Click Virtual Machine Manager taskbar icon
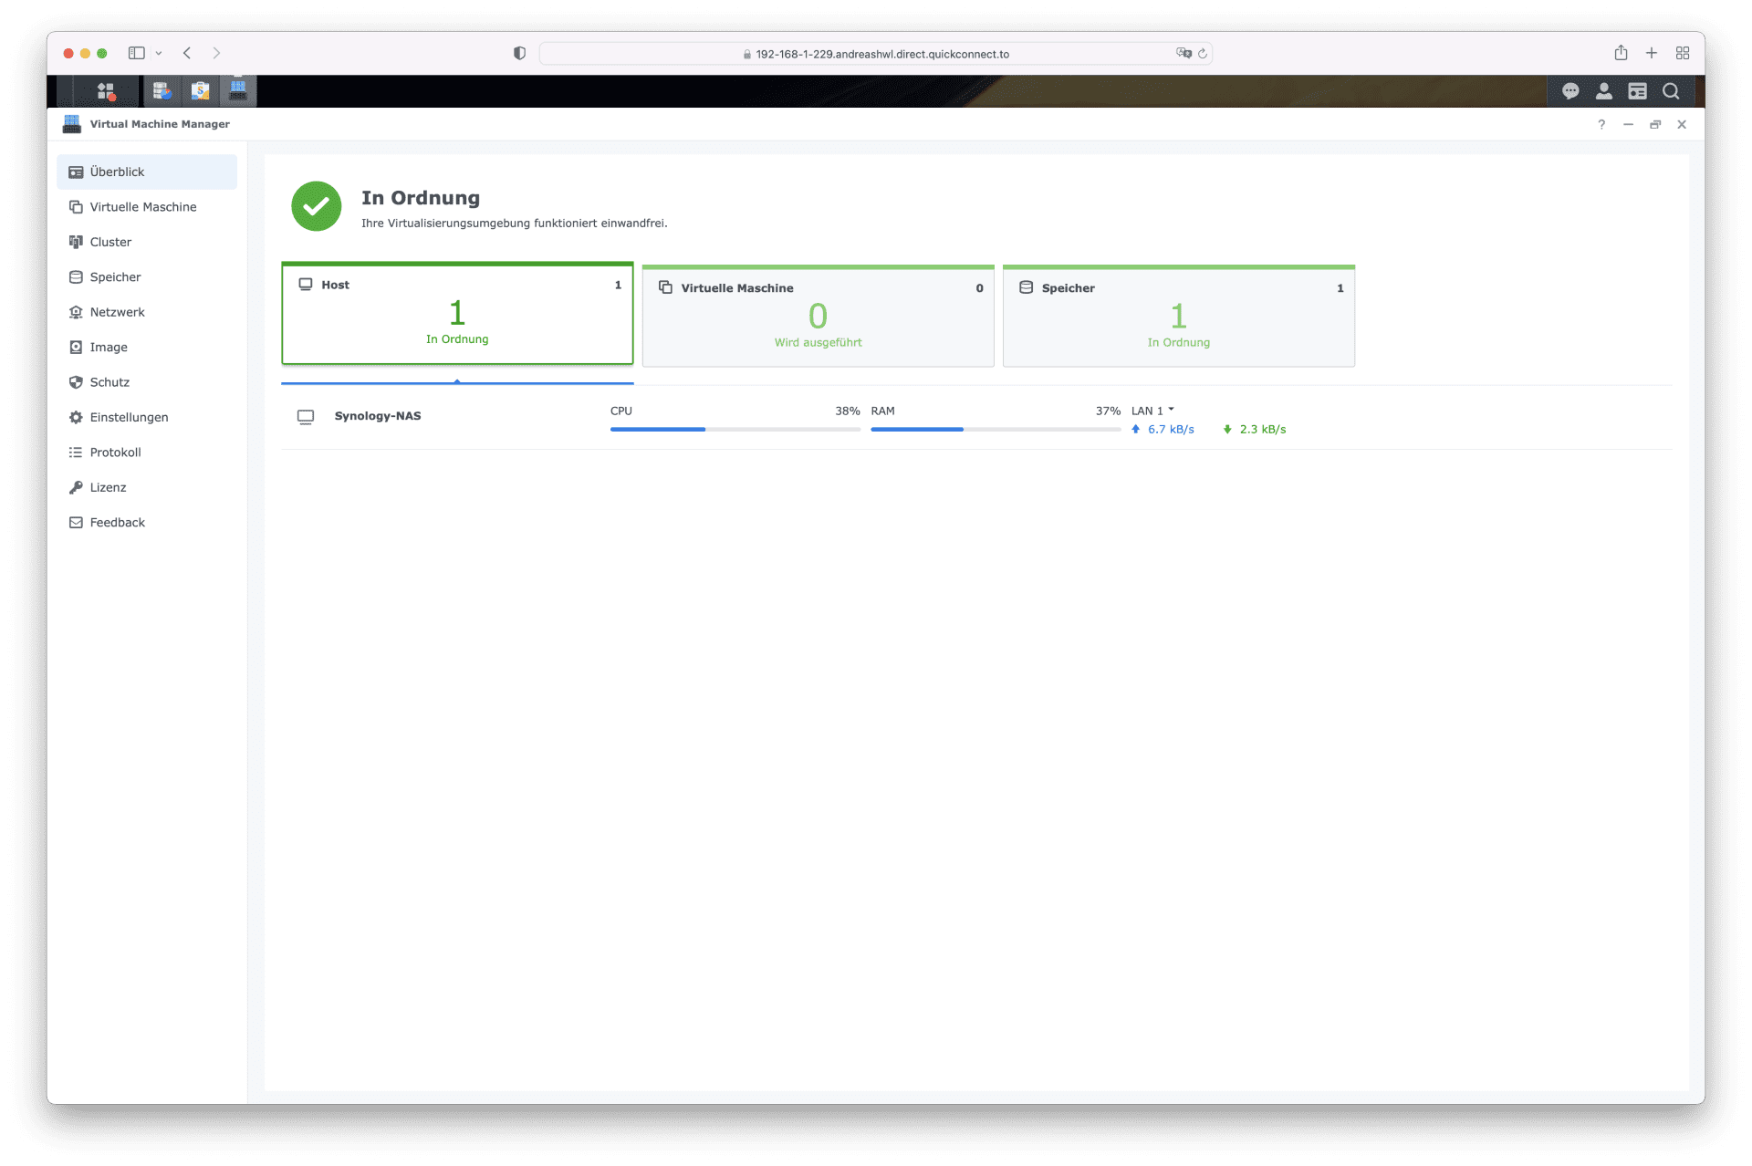Screen dimensions: 1752x1166 coord(238,91)
